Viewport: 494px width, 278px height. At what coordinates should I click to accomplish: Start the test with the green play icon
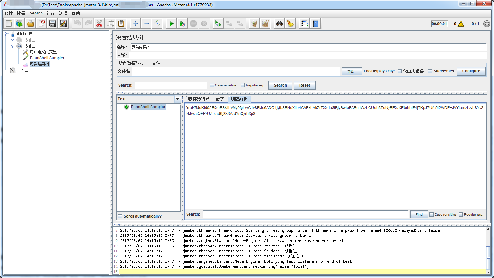pos(171,23)
